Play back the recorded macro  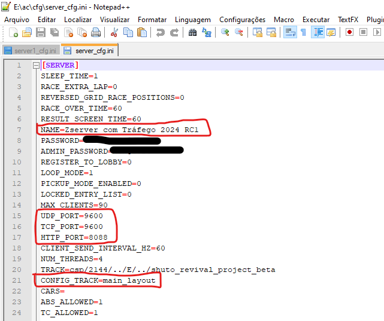coord(377,32)
